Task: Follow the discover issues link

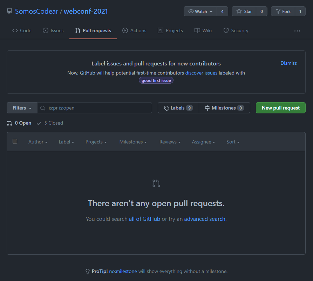Action: (x=201, y=73)
